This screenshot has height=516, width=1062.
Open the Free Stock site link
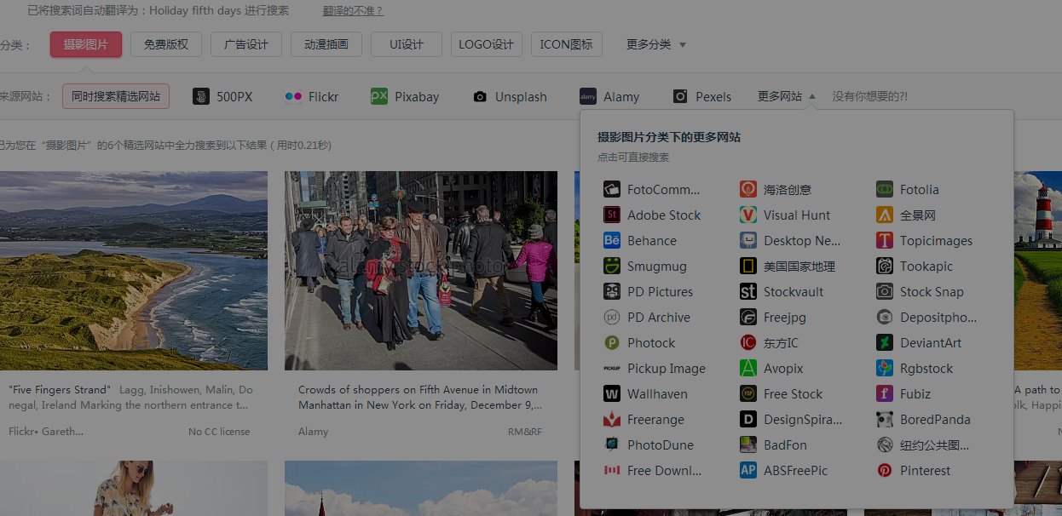[782, 393]
